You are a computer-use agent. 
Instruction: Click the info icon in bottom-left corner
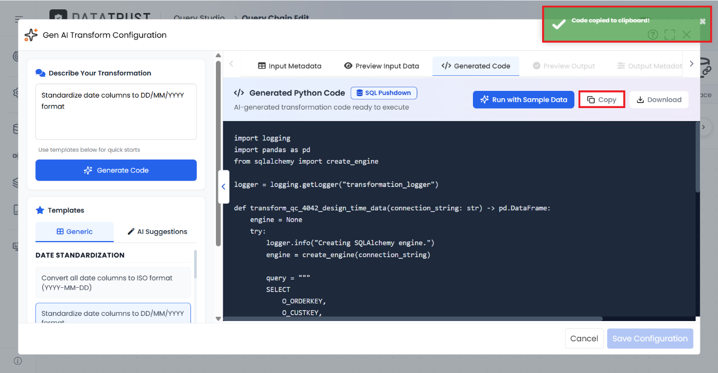18,361
